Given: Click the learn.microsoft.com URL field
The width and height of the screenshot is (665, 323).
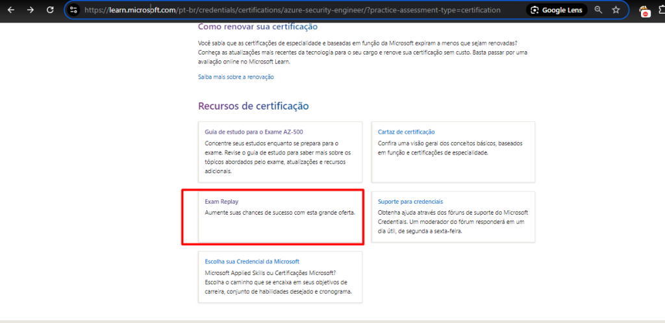Looking at the screenshot, I should tap(292, 10).
